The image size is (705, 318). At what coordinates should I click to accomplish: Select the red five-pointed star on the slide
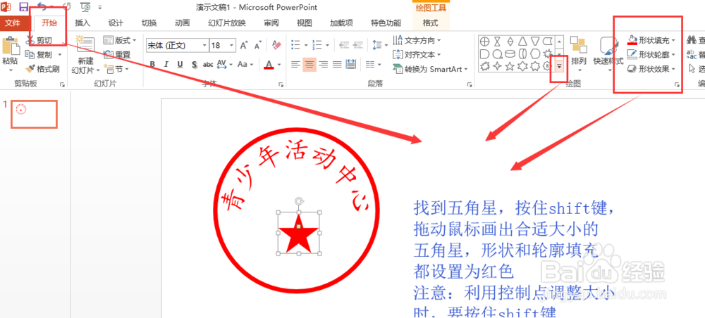(x=298, y=234)
